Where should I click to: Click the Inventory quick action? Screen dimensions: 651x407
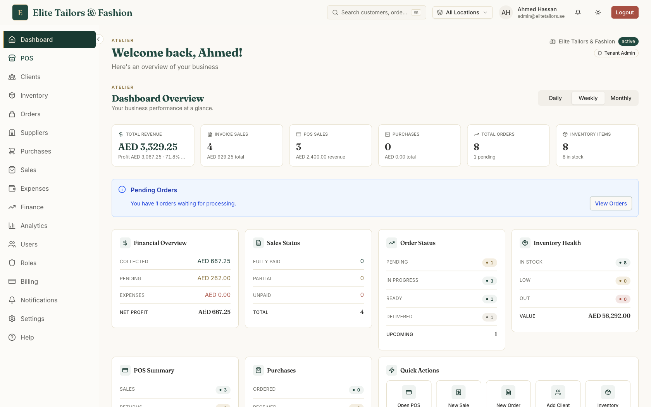click(x=608, y=395)
